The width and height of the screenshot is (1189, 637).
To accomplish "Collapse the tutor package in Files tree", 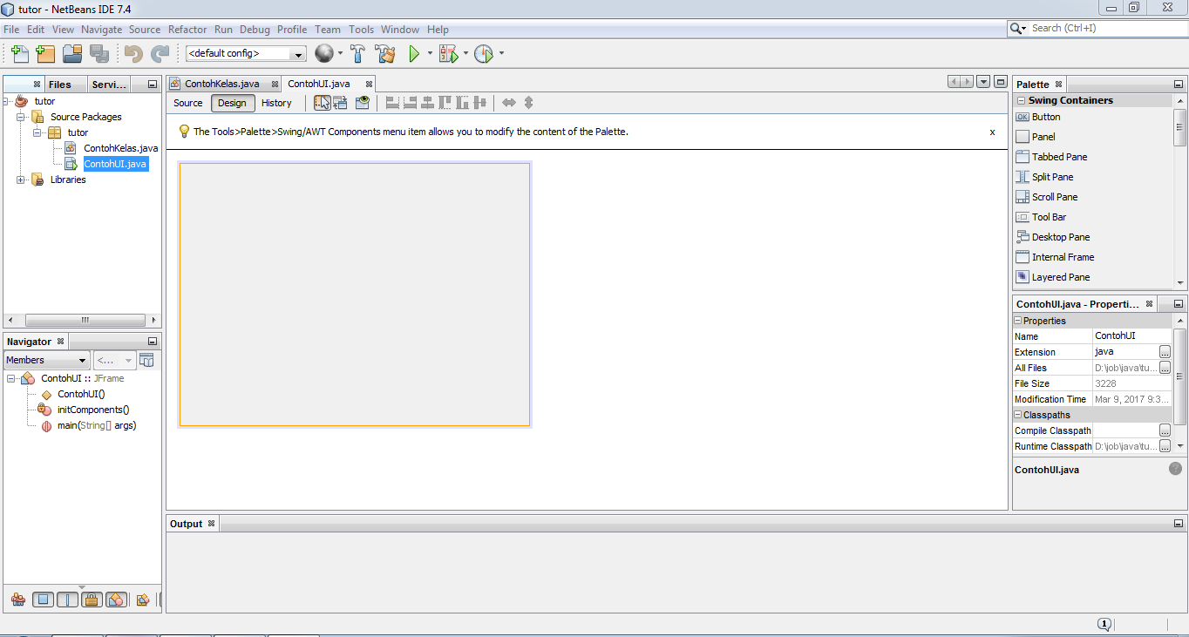I will click(37, 132).
